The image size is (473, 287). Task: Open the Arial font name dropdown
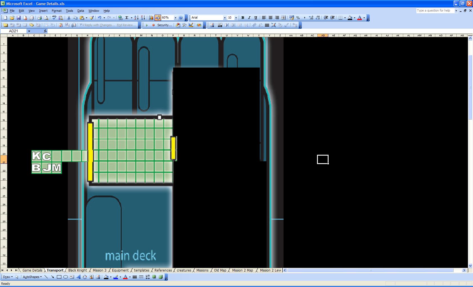pyautogui.click(x=225, y=18)
